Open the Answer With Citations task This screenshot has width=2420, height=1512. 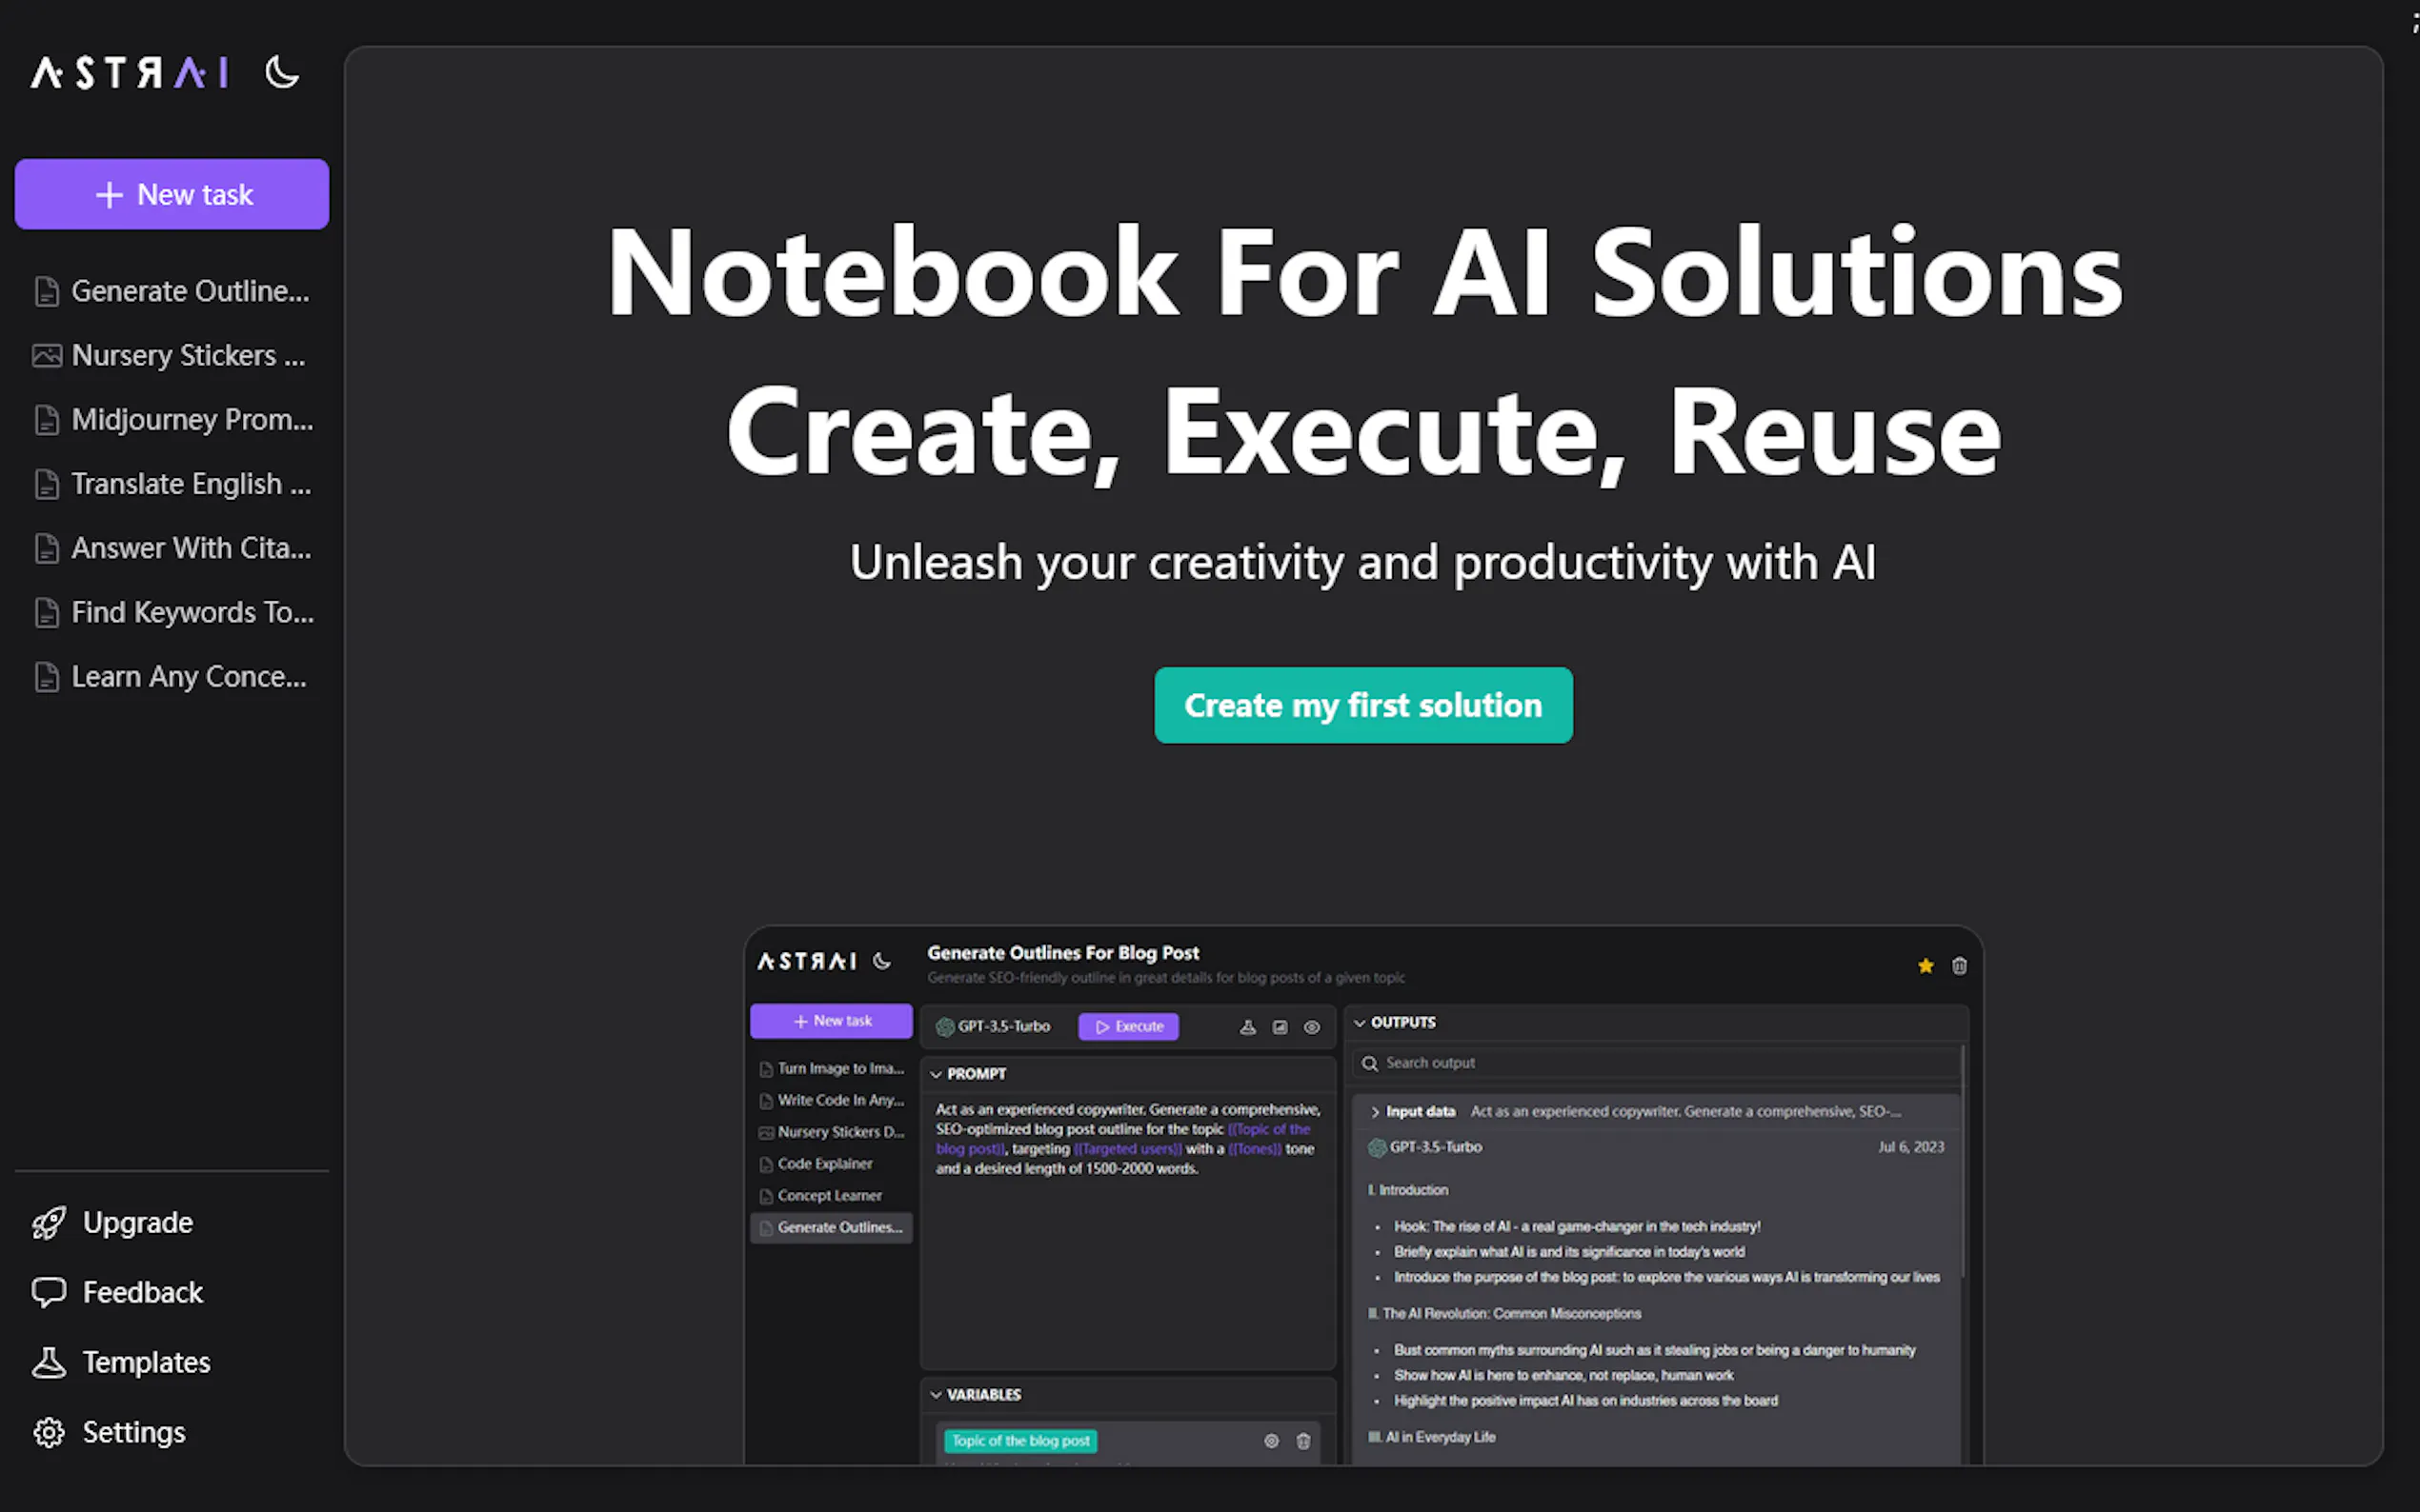coord(192,548)
